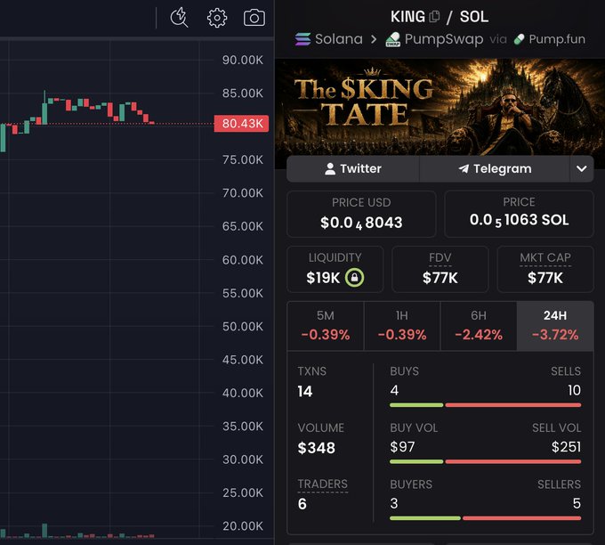Click the SELL VOL $251 value
605x545 pixels.
point(566,447)
